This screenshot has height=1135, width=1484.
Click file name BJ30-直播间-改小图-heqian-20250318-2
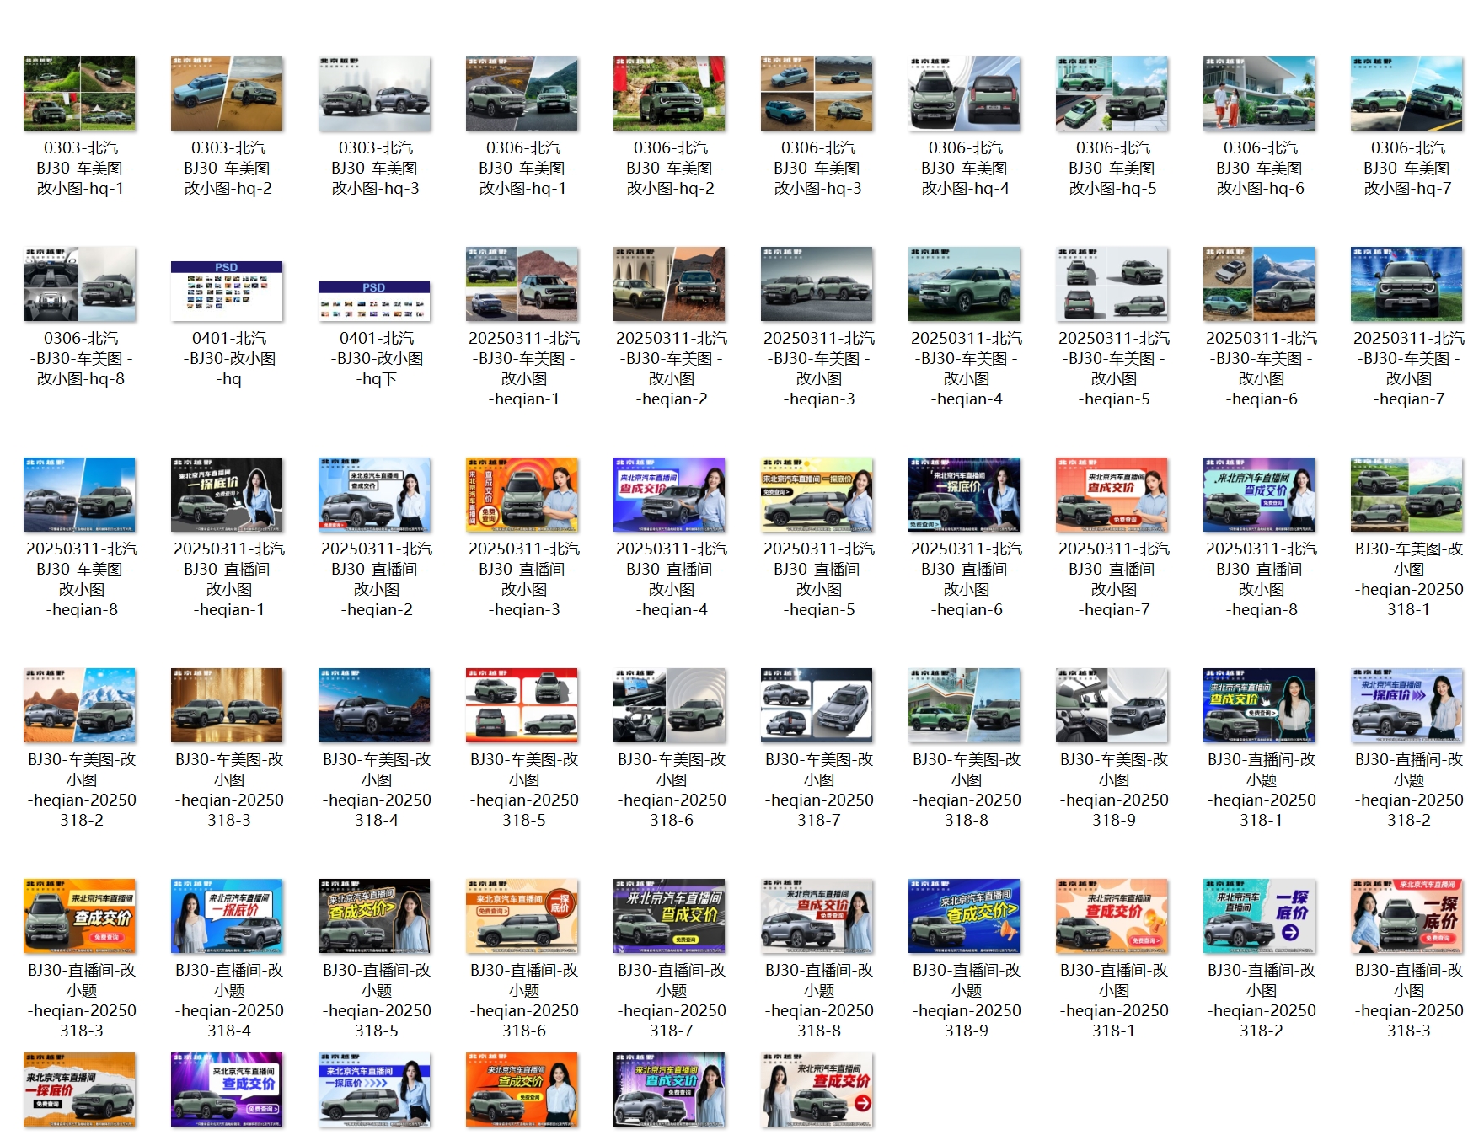click(x=1262, y=1000)
